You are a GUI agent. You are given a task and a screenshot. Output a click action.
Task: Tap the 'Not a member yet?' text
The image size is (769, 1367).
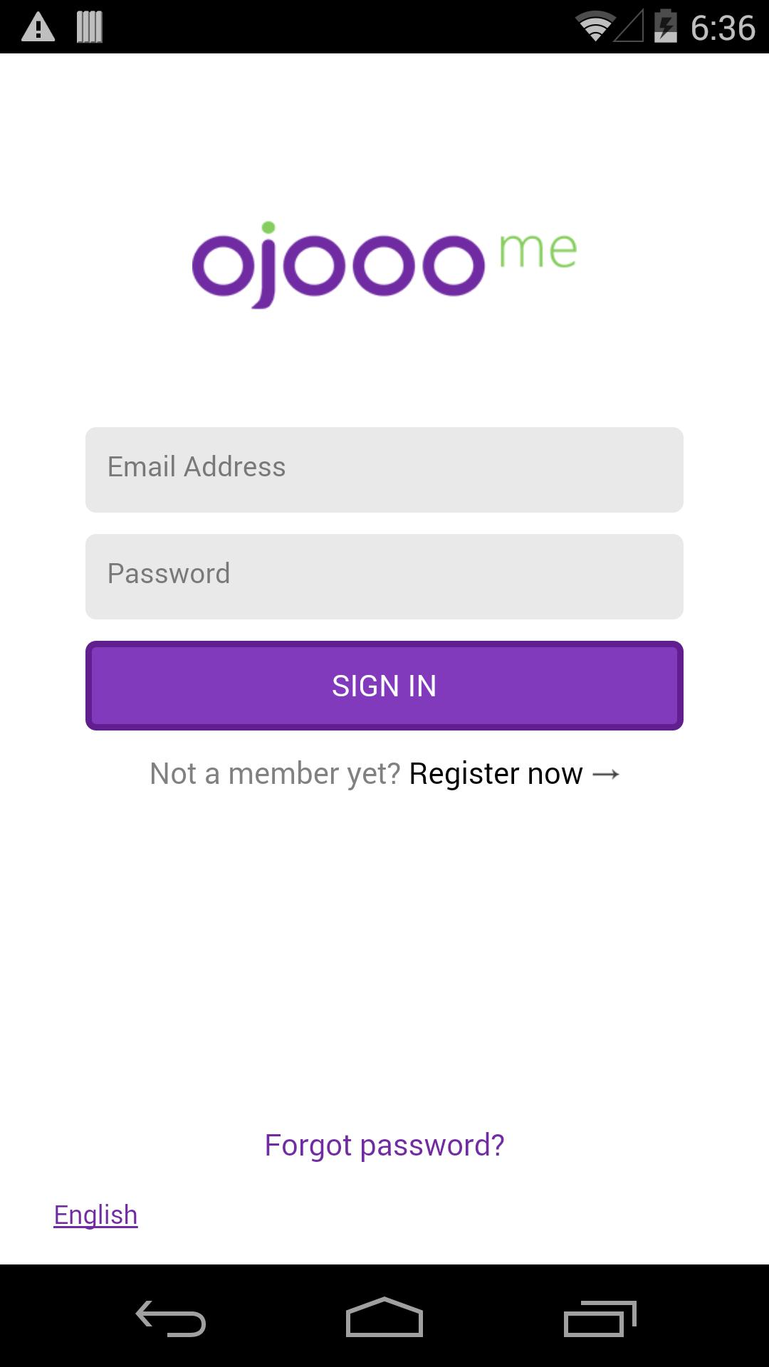click(x=275, y=774)
